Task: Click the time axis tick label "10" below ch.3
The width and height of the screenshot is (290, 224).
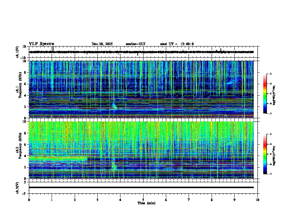Action: [257, 200]
